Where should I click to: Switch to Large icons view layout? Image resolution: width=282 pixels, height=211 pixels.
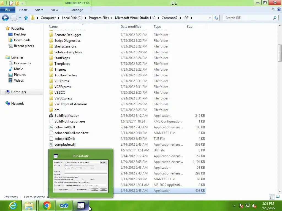pos(278,197)
